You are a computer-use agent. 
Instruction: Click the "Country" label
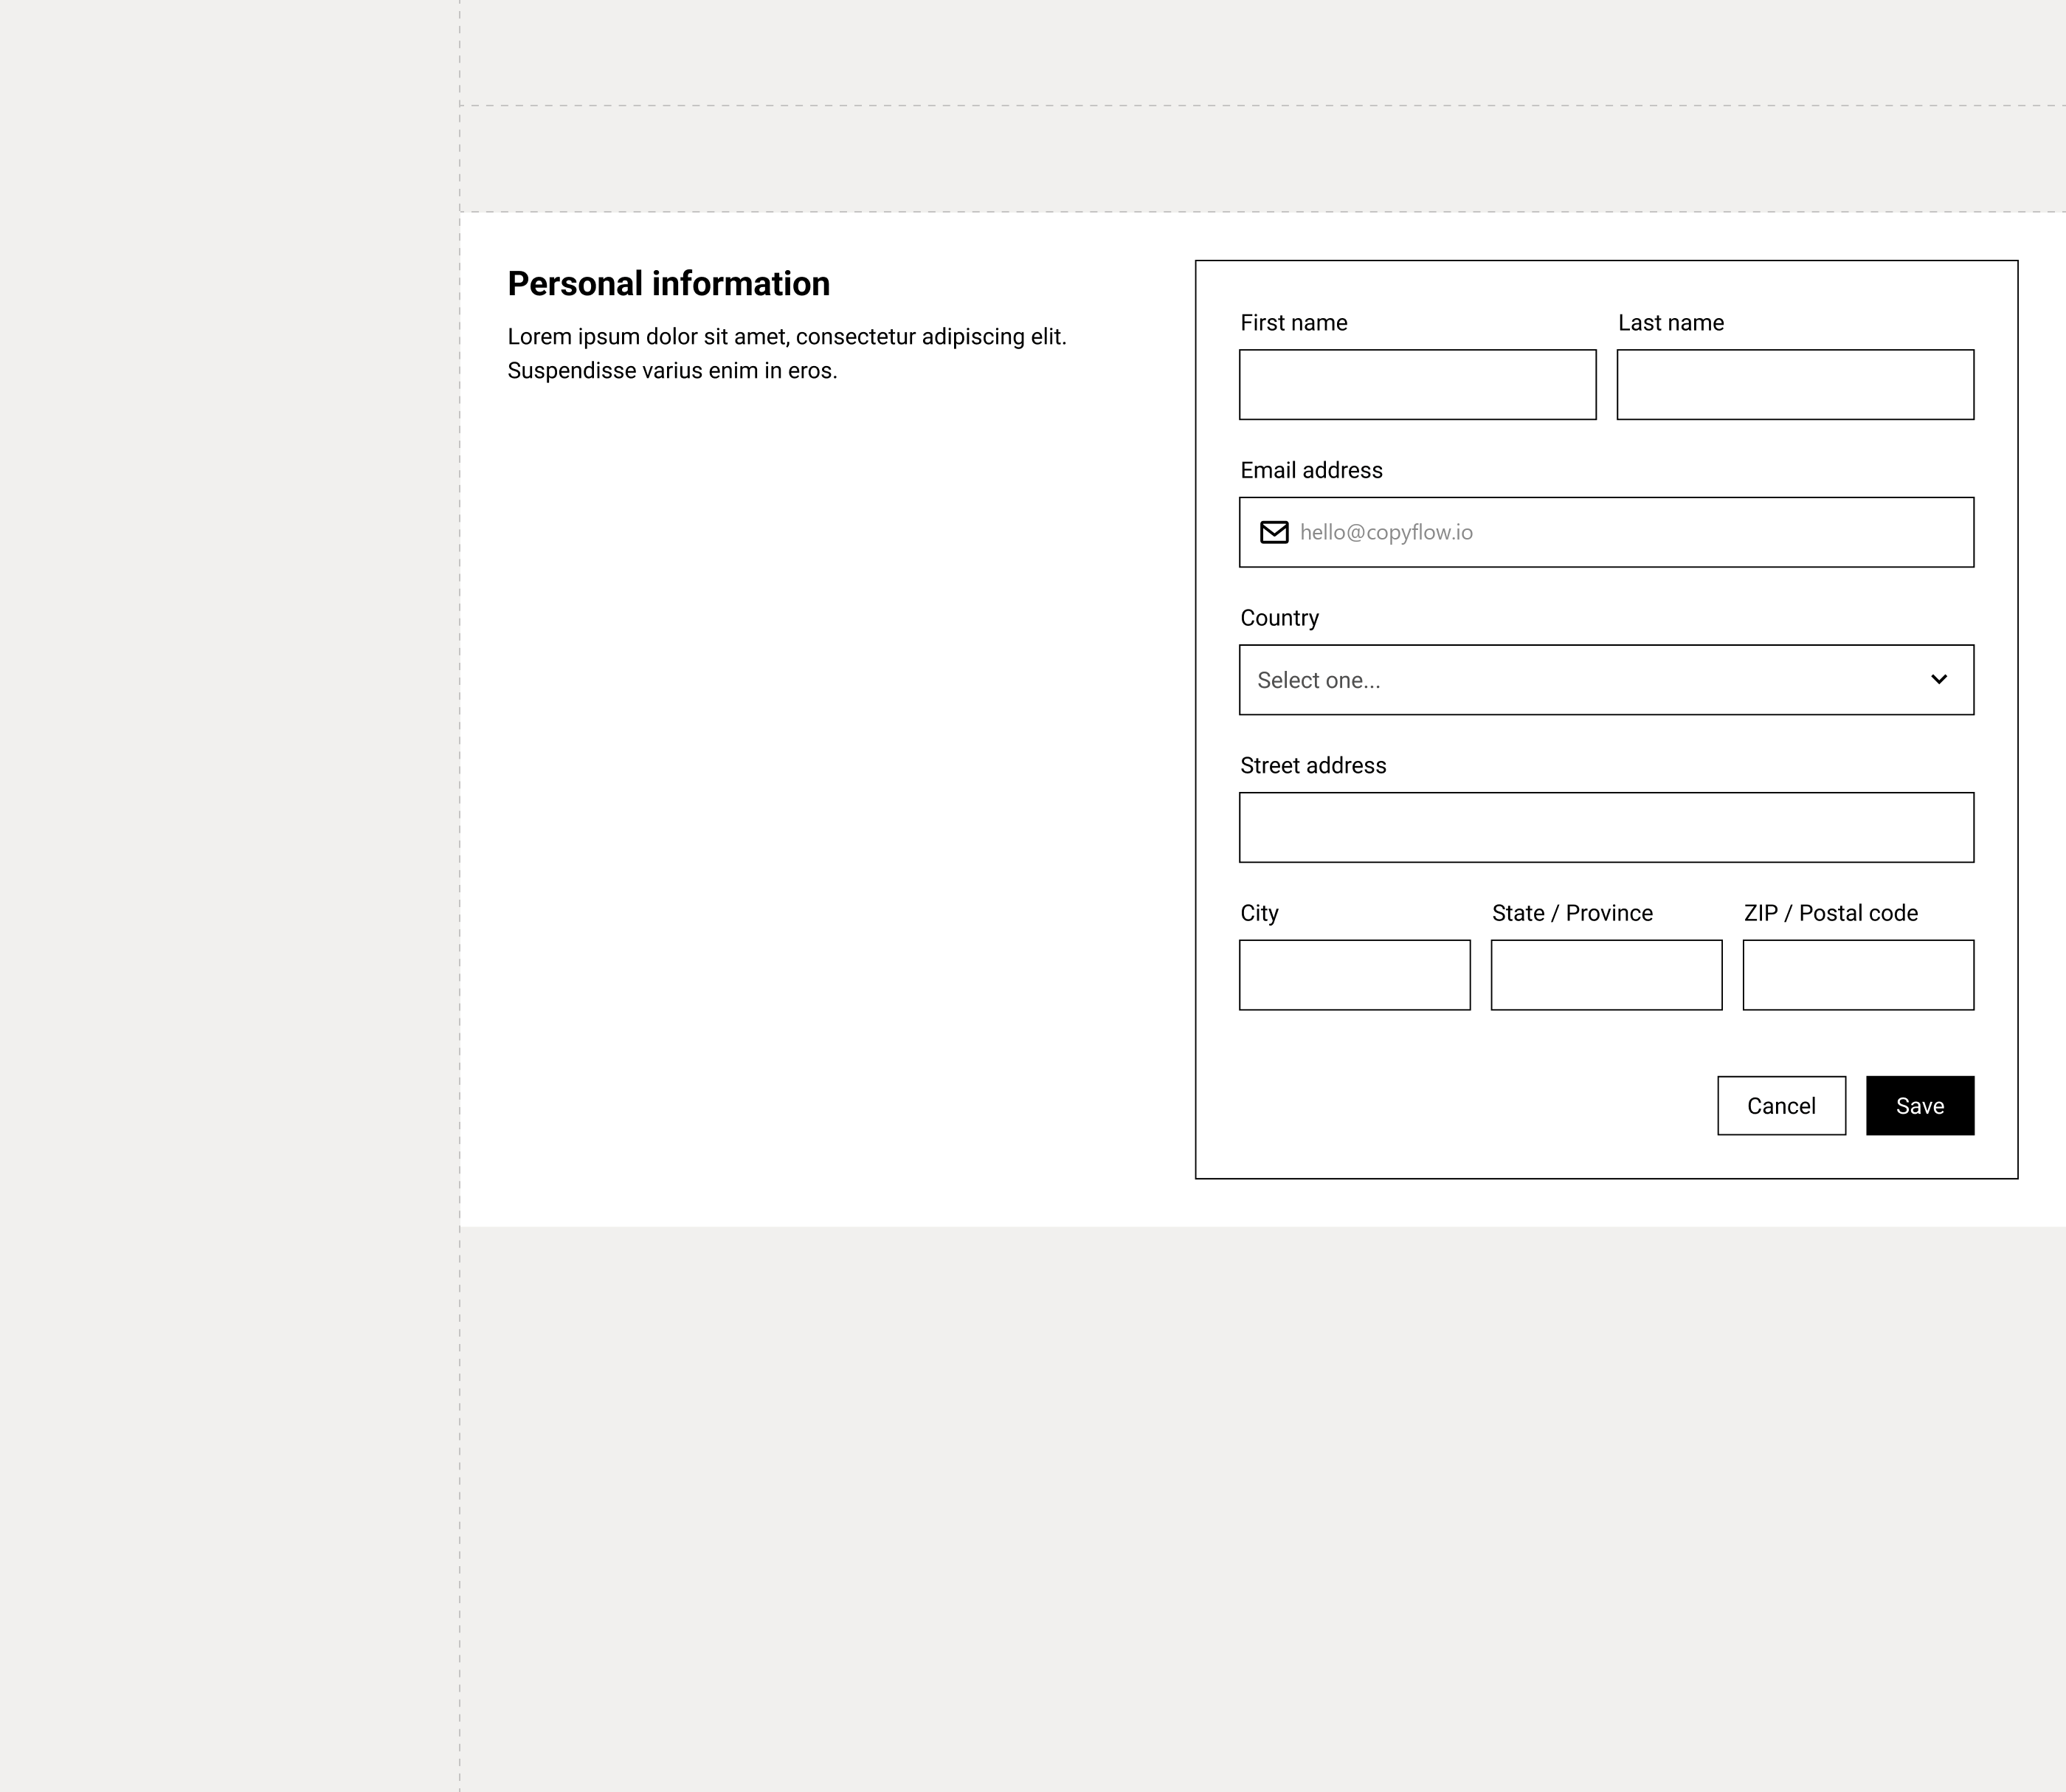tap(1279, 618)
